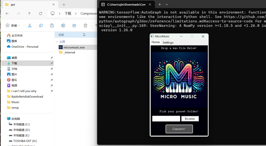Image resolution: width=266 pixels, height=146 pixels.
Task: Close the gui File Explorer tab
Action: (54, 5)
